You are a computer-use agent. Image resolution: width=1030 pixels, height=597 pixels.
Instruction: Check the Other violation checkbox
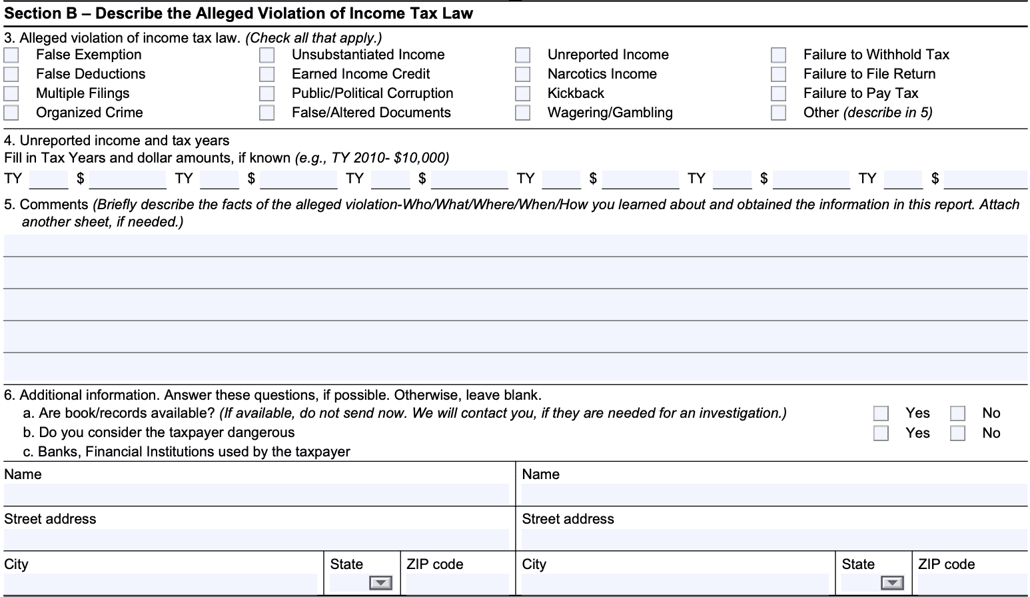pos(778,113)
